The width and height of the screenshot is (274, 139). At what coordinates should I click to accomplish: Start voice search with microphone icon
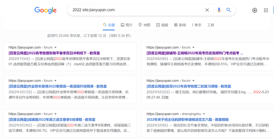point(219,10)
